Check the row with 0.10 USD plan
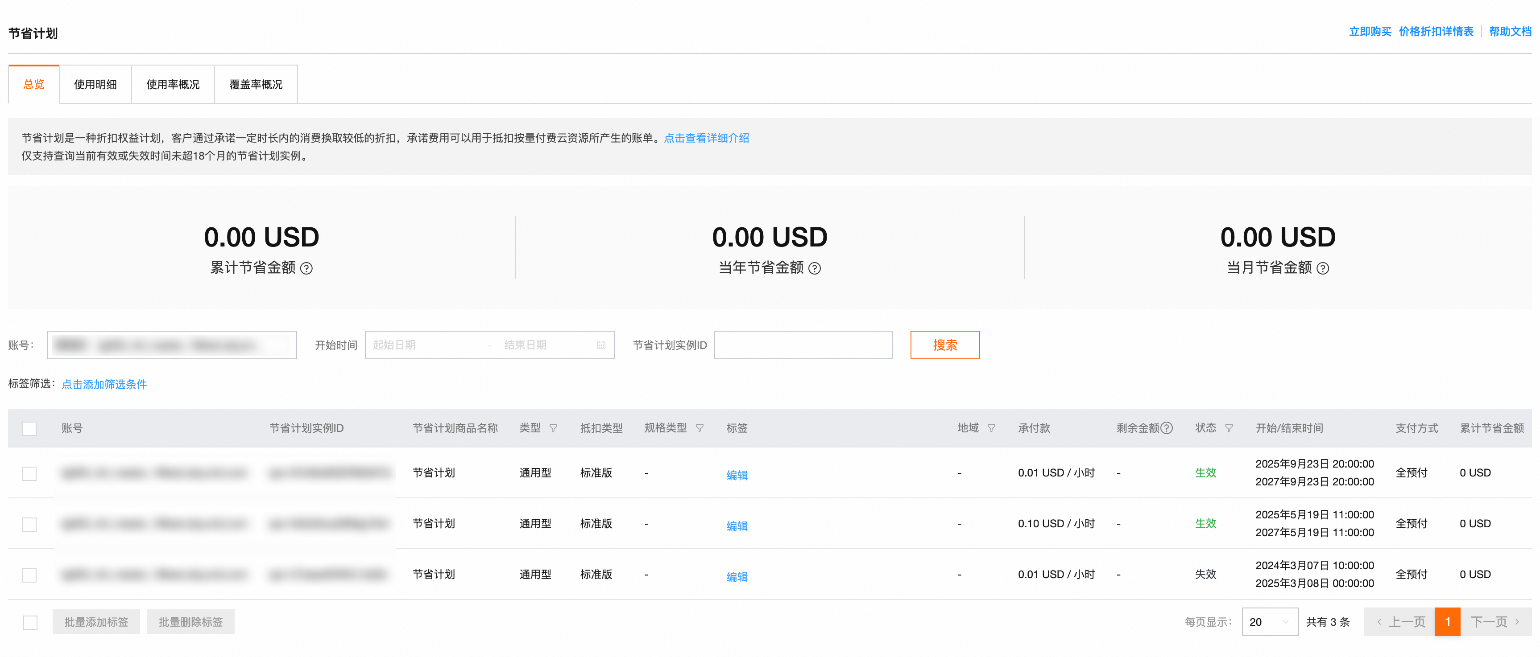 [x=29, y=524]
